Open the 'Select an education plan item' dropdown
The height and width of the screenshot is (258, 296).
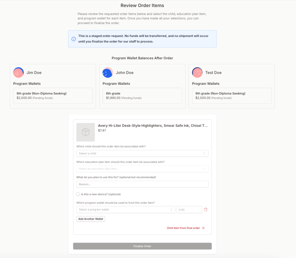[x=142, y=169]
